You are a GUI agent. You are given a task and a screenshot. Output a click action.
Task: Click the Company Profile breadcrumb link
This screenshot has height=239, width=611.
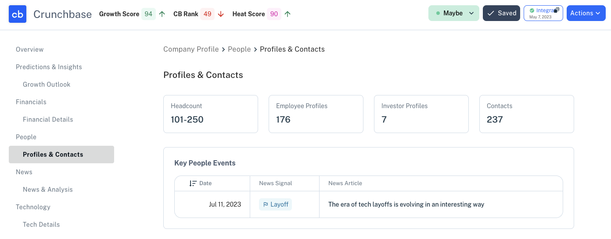point(191,49)
